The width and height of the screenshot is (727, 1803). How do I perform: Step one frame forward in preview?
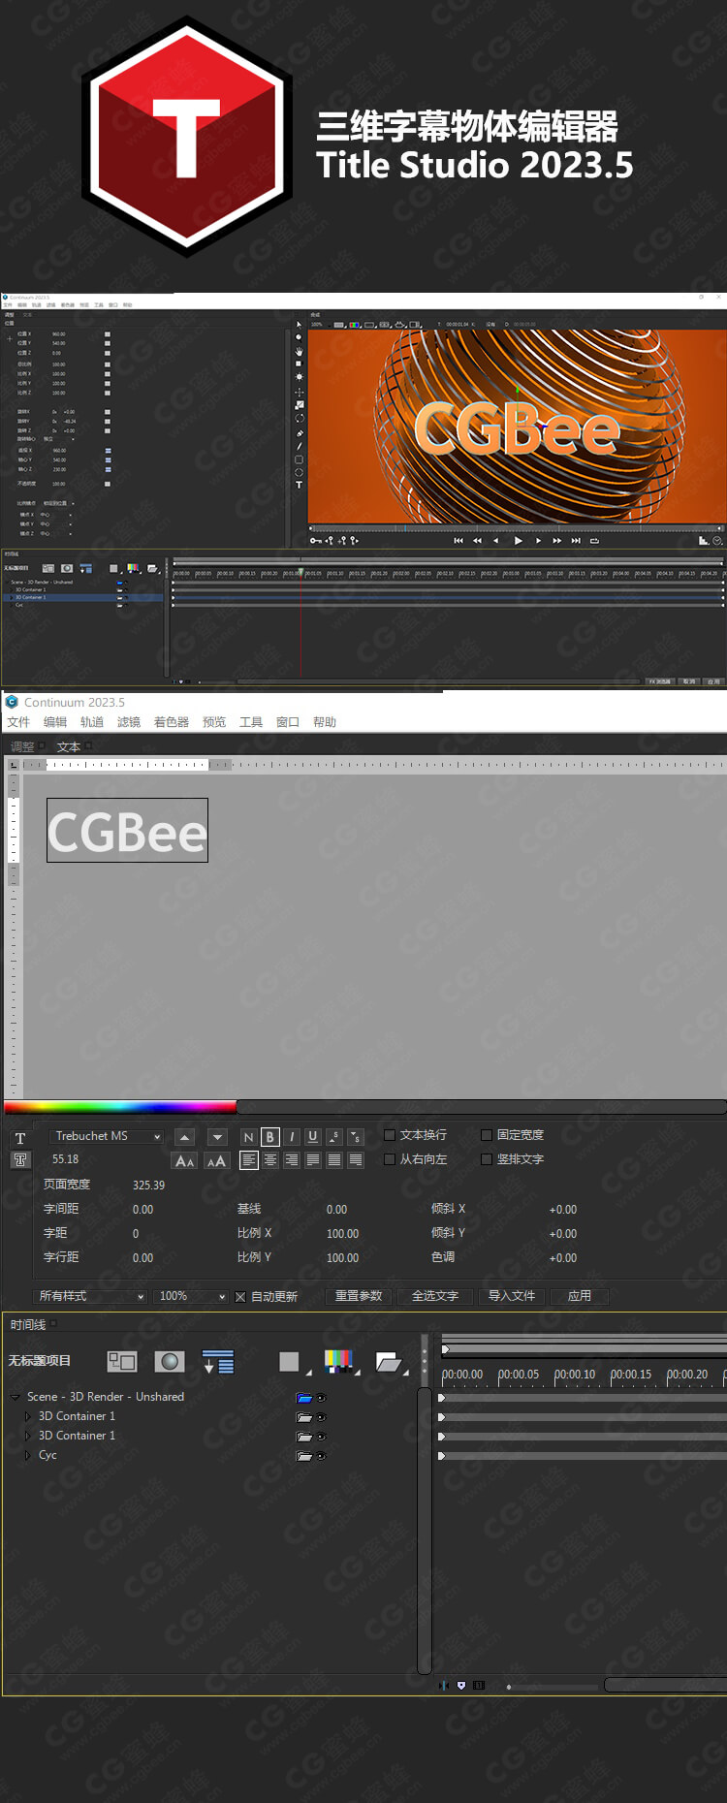tap(538, 541)
